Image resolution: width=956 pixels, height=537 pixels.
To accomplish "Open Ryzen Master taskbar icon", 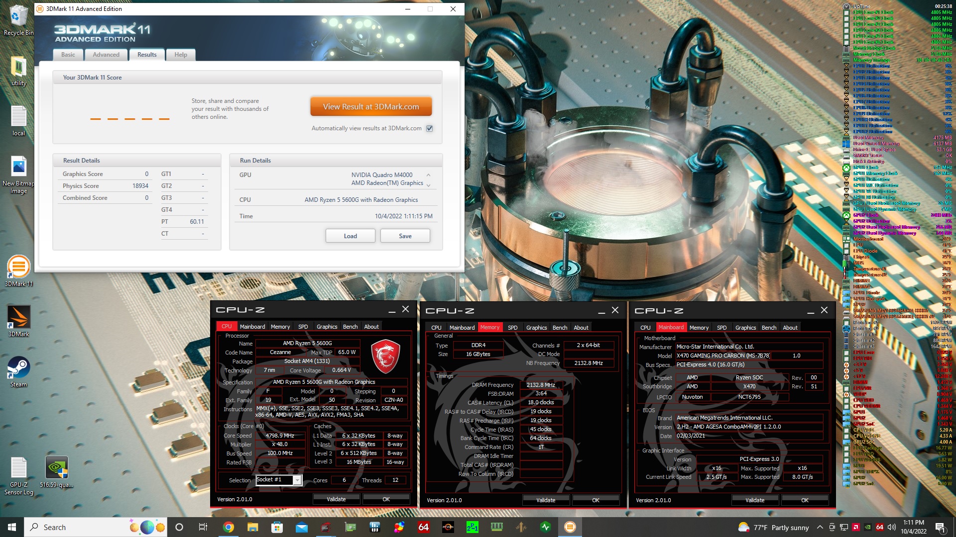I will [448, 527].
